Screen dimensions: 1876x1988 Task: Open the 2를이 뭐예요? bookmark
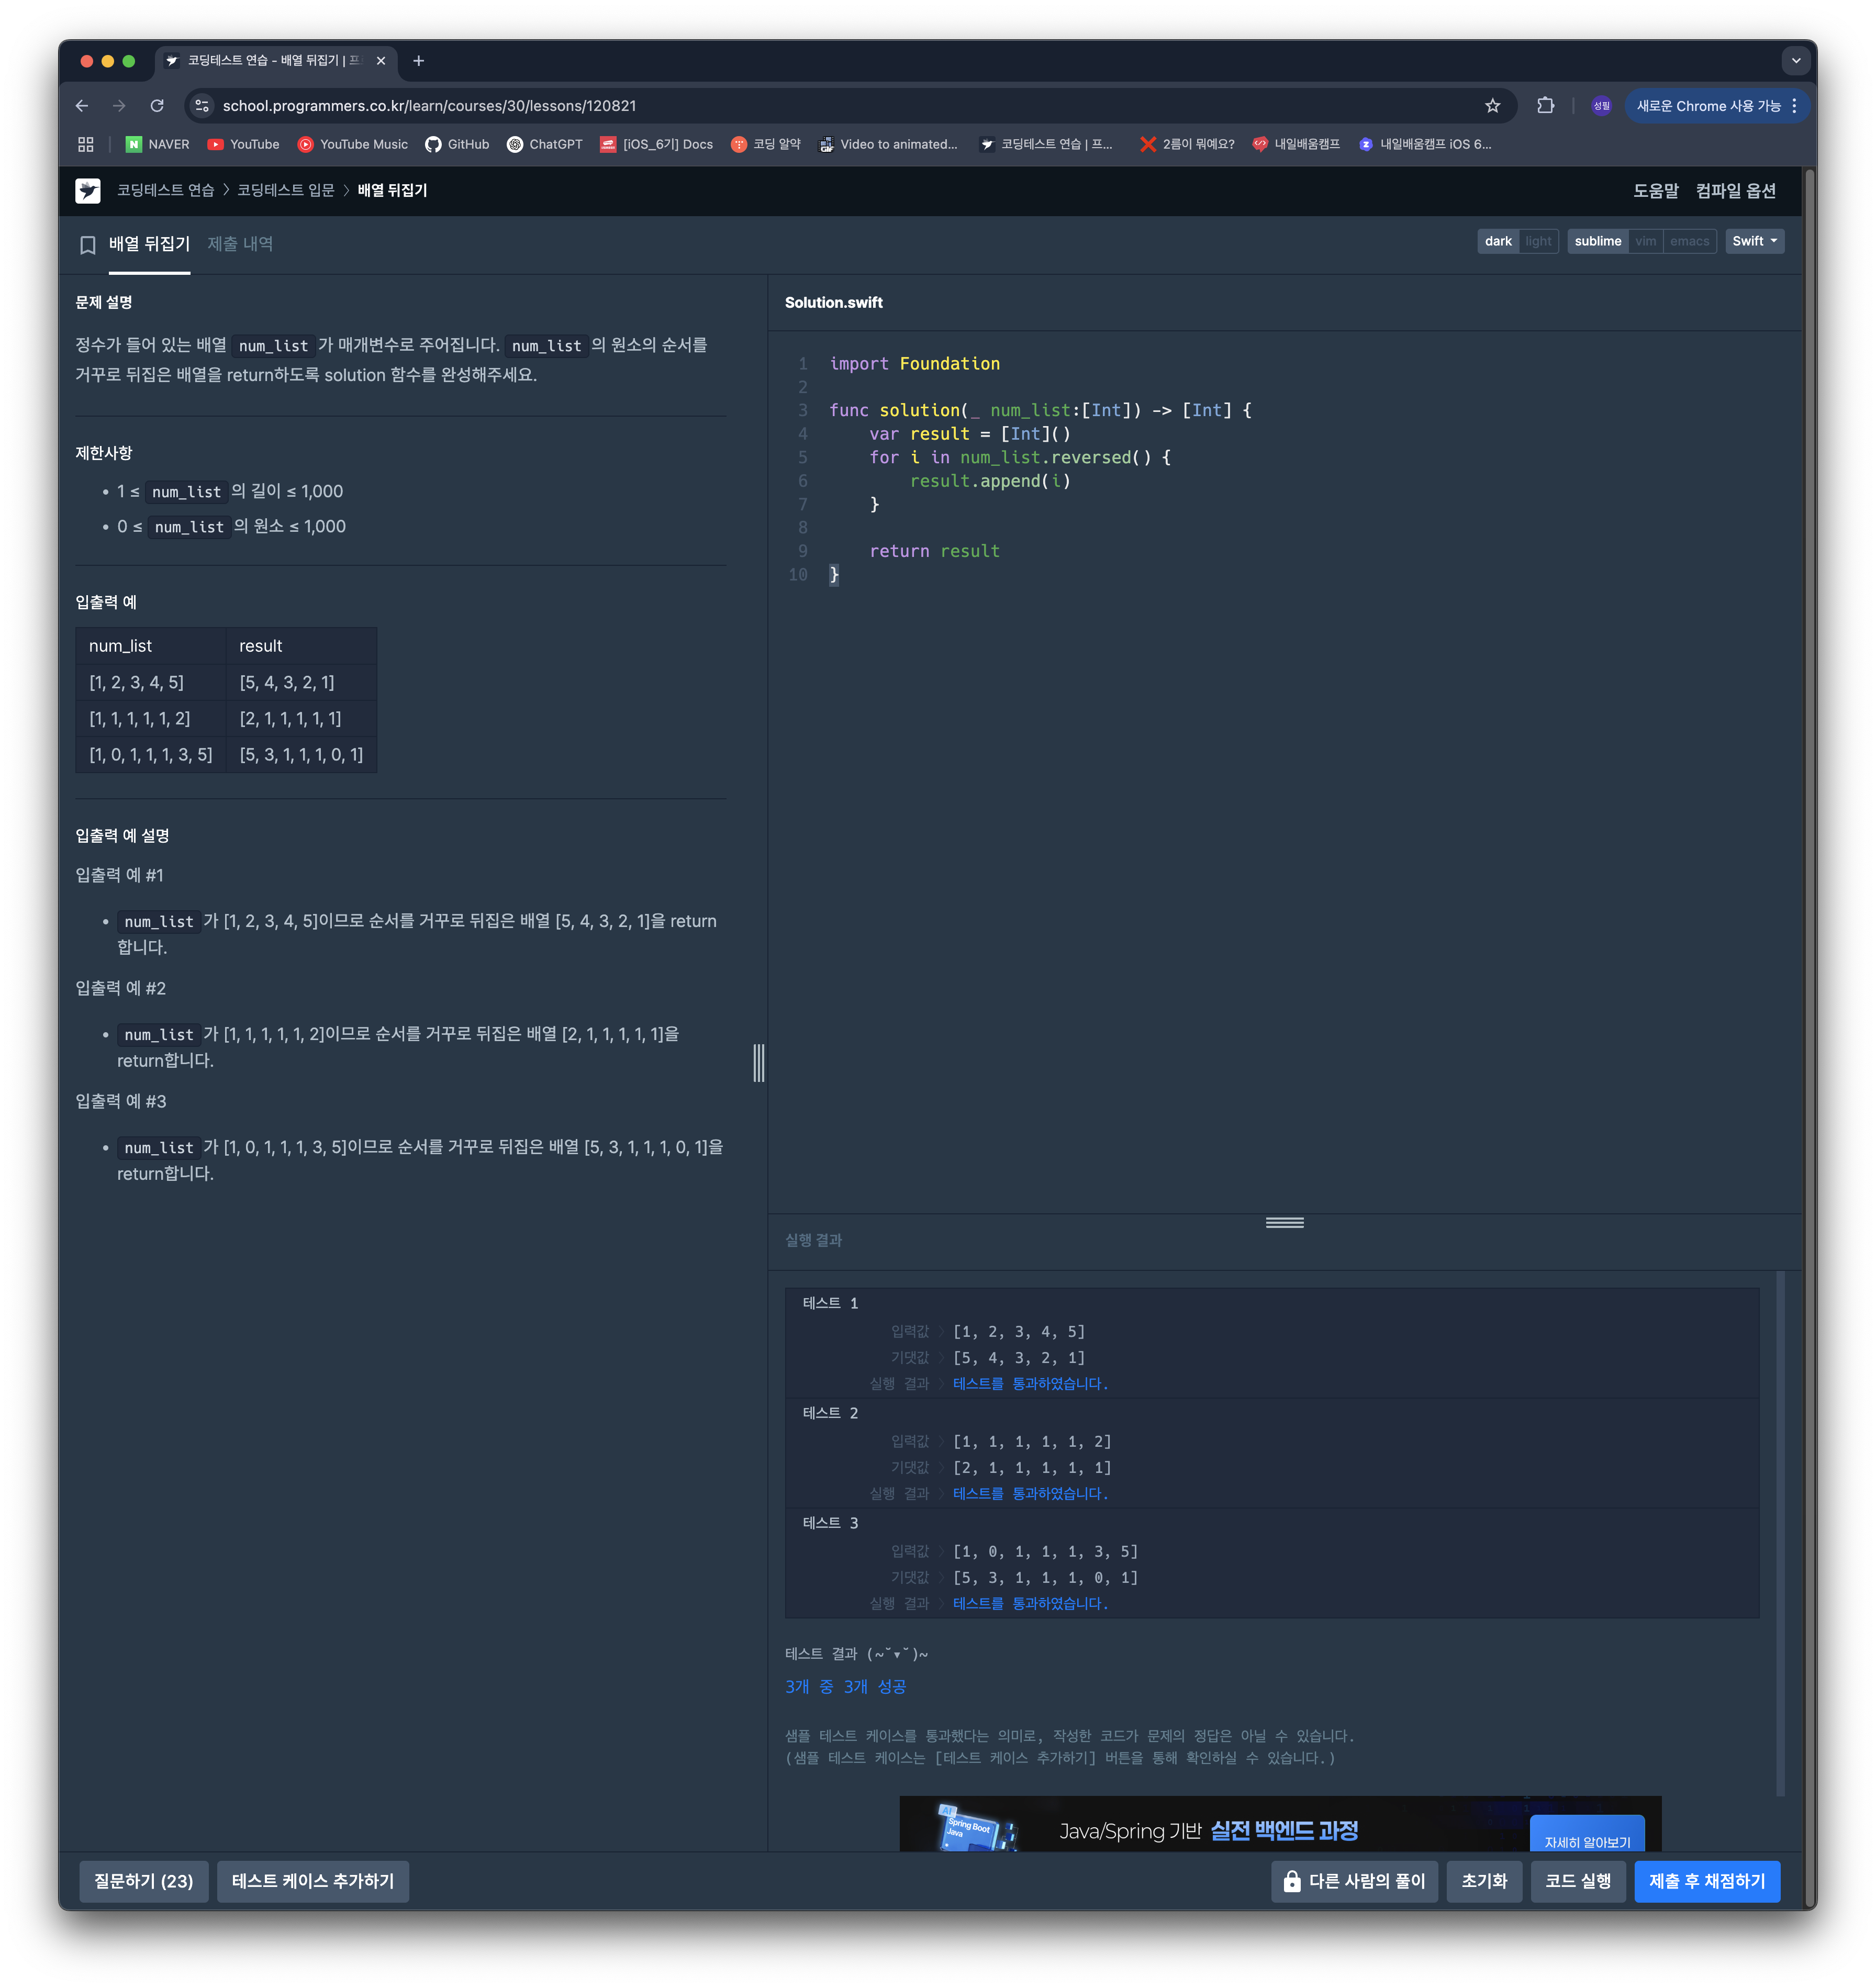1187,144
